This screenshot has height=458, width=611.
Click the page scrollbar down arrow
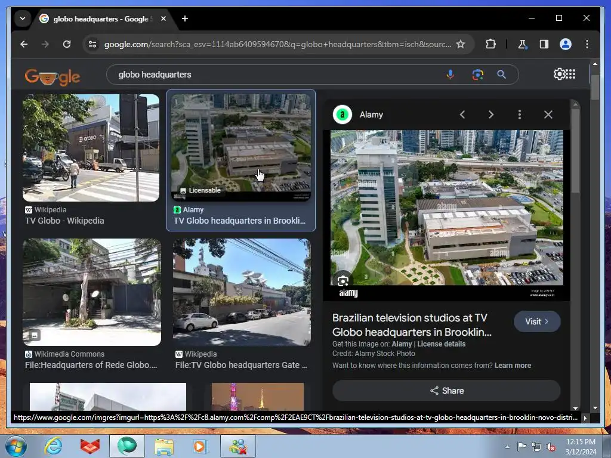(x=595, y=408)
